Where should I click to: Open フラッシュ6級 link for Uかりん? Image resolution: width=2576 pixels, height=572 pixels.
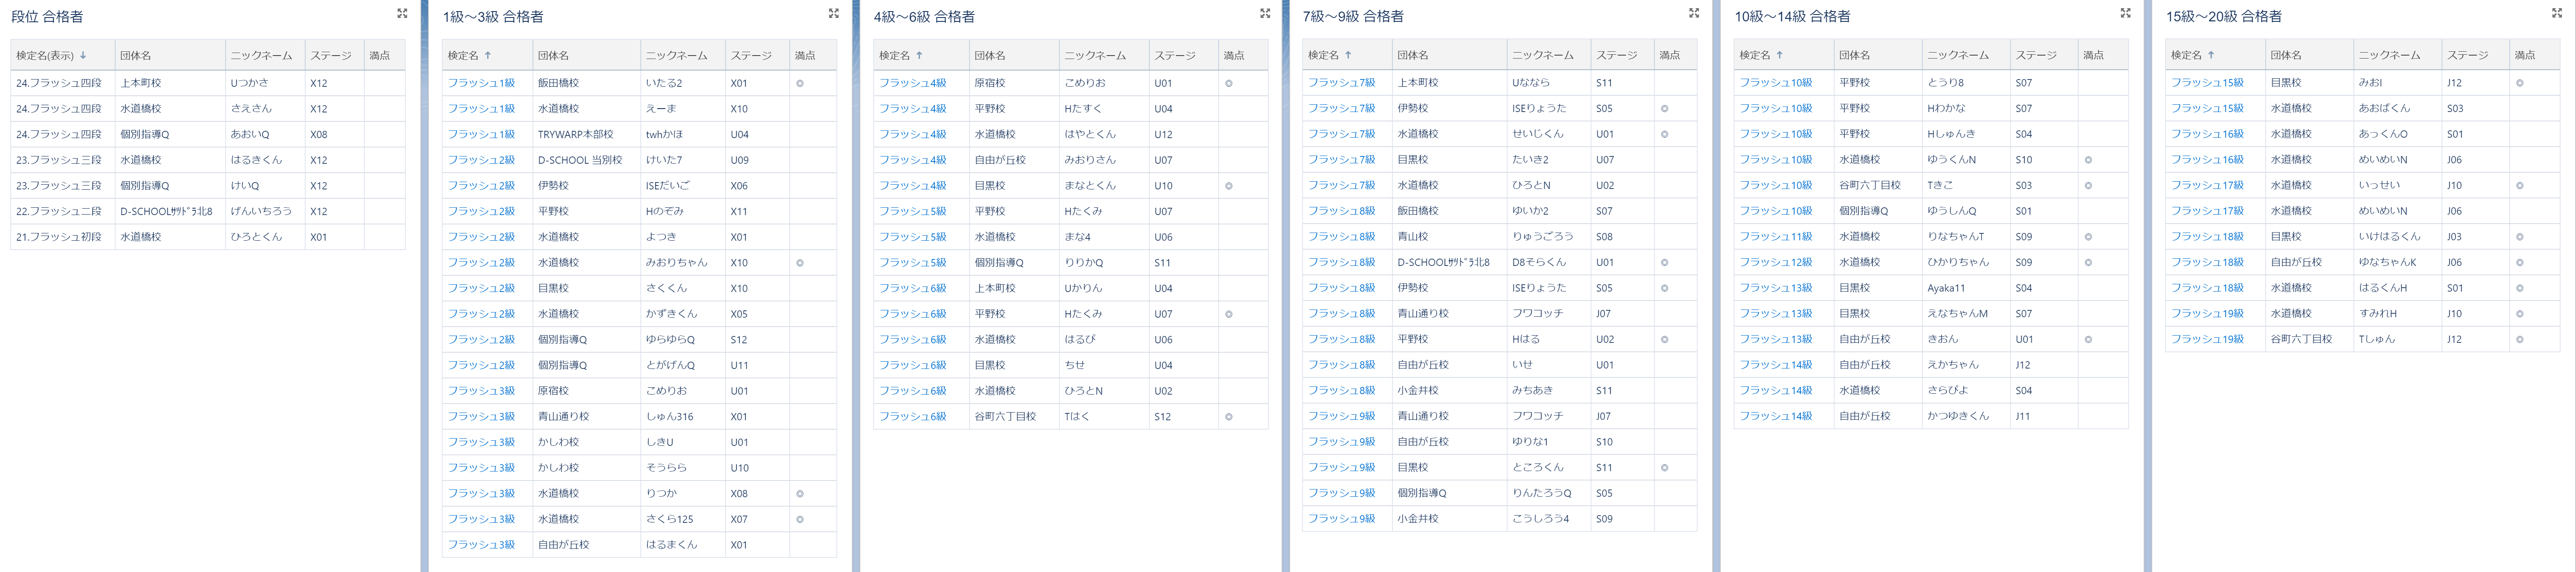(913, 289)
